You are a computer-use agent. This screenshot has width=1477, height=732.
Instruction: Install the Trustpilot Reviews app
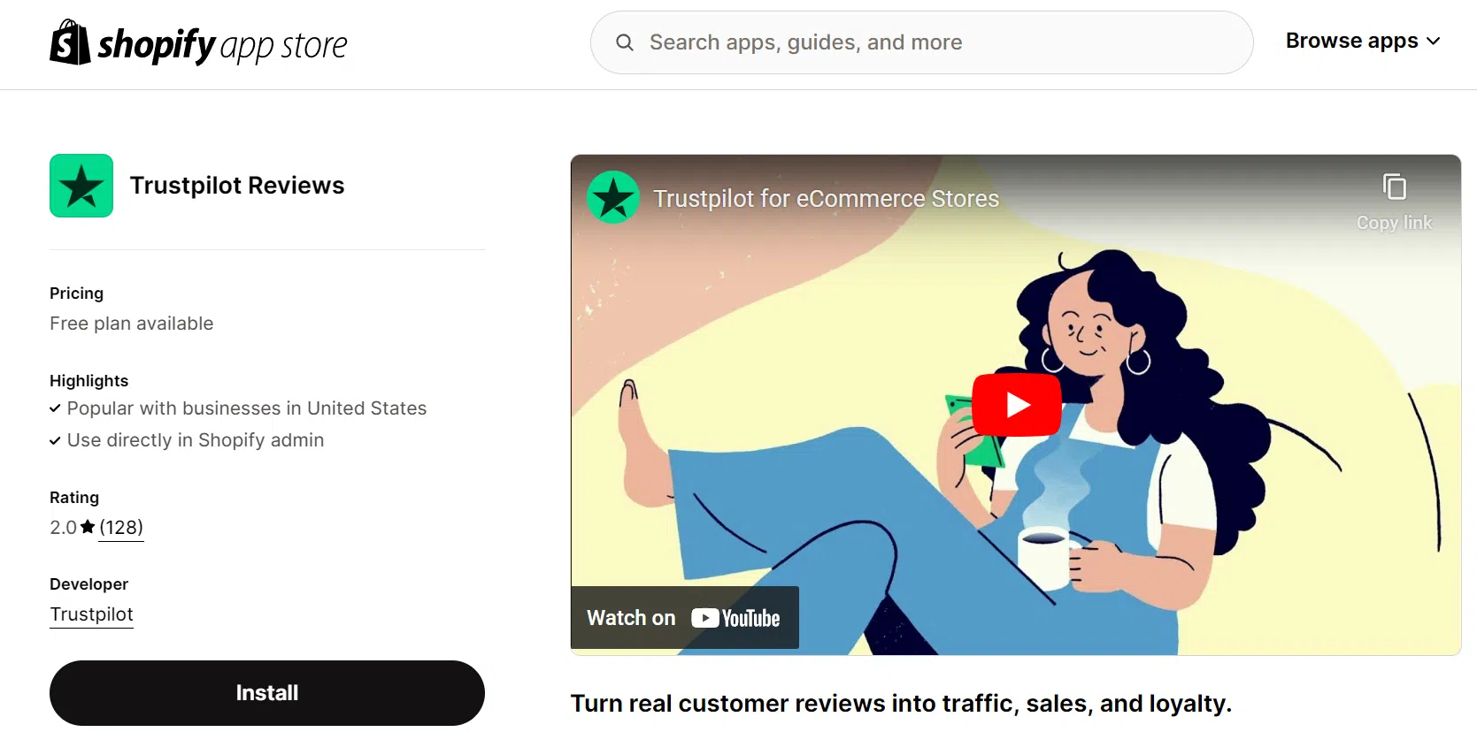(x=267, y=693)
